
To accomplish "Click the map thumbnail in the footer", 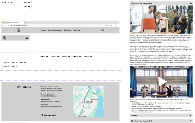I will 88,101.
